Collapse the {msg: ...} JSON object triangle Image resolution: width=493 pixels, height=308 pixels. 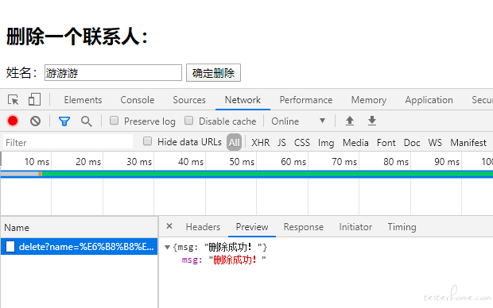click(167, 248)
